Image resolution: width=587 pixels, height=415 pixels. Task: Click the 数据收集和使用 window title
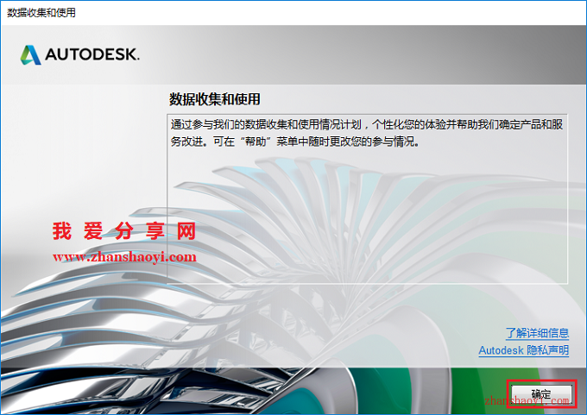tap(41, 13)
